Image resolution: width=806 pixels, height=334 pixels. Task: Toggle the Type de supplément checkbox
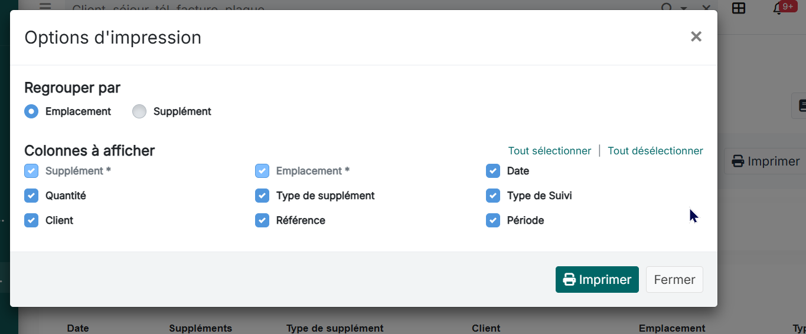[262, 196]
